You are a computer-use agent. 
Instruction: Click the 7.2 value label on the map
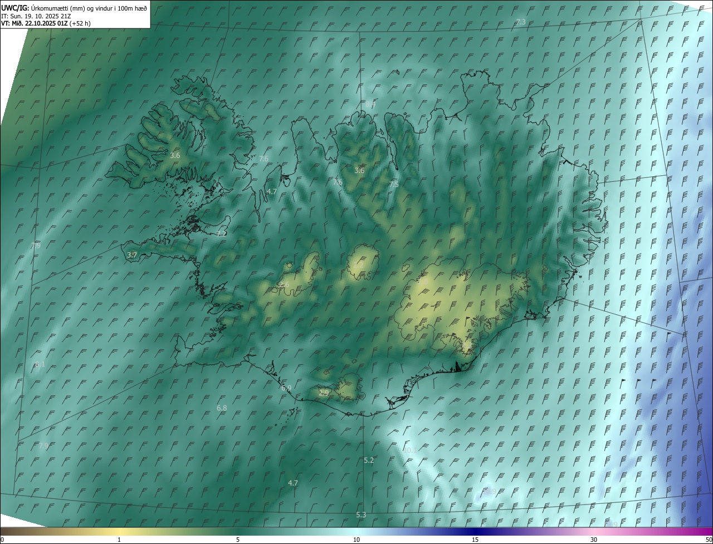222,234
